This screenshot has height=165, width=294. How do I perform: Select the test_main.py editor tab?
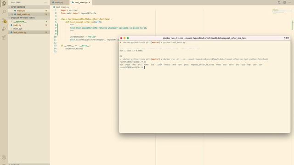point(81,2)
